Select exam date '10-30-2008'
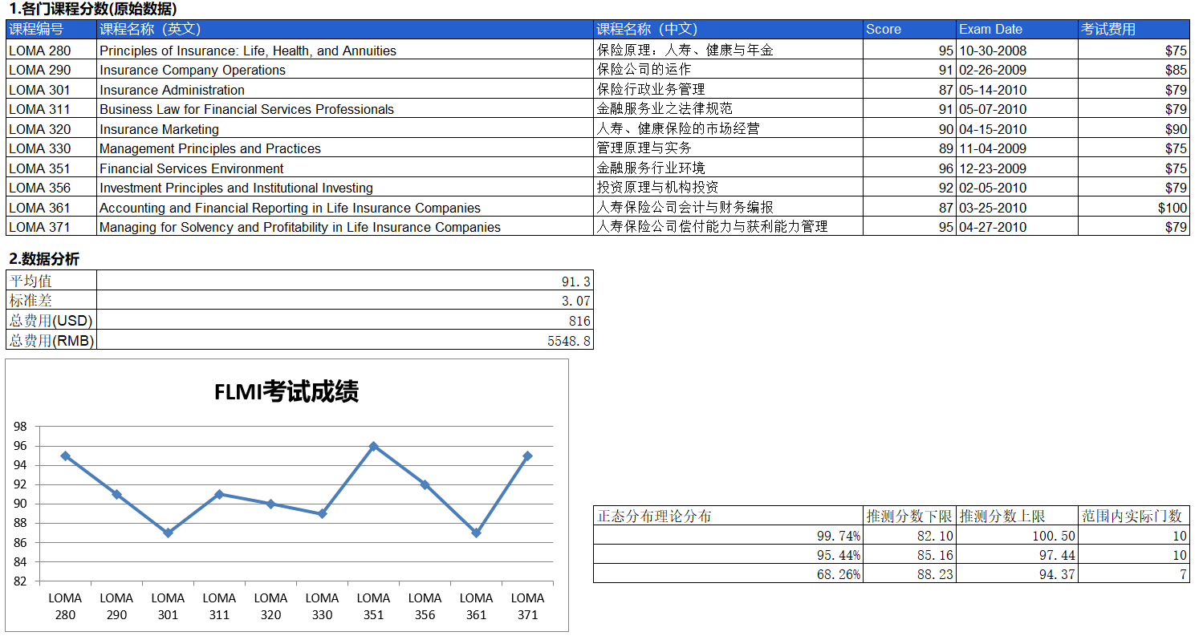This screenshot has height=640, width=1203. (x=1017, y=50)
